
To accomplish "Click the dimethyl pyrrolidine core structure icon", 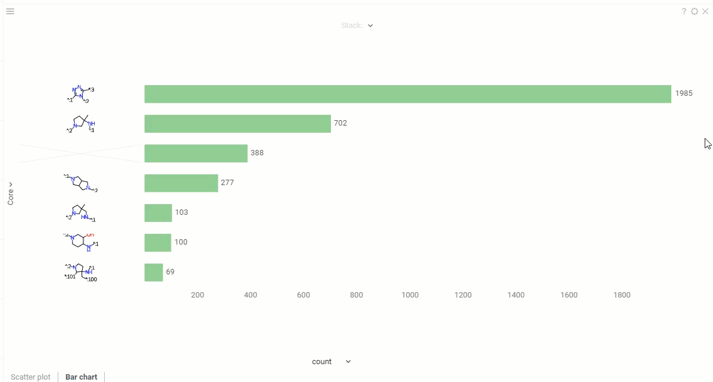I will 80,123.
